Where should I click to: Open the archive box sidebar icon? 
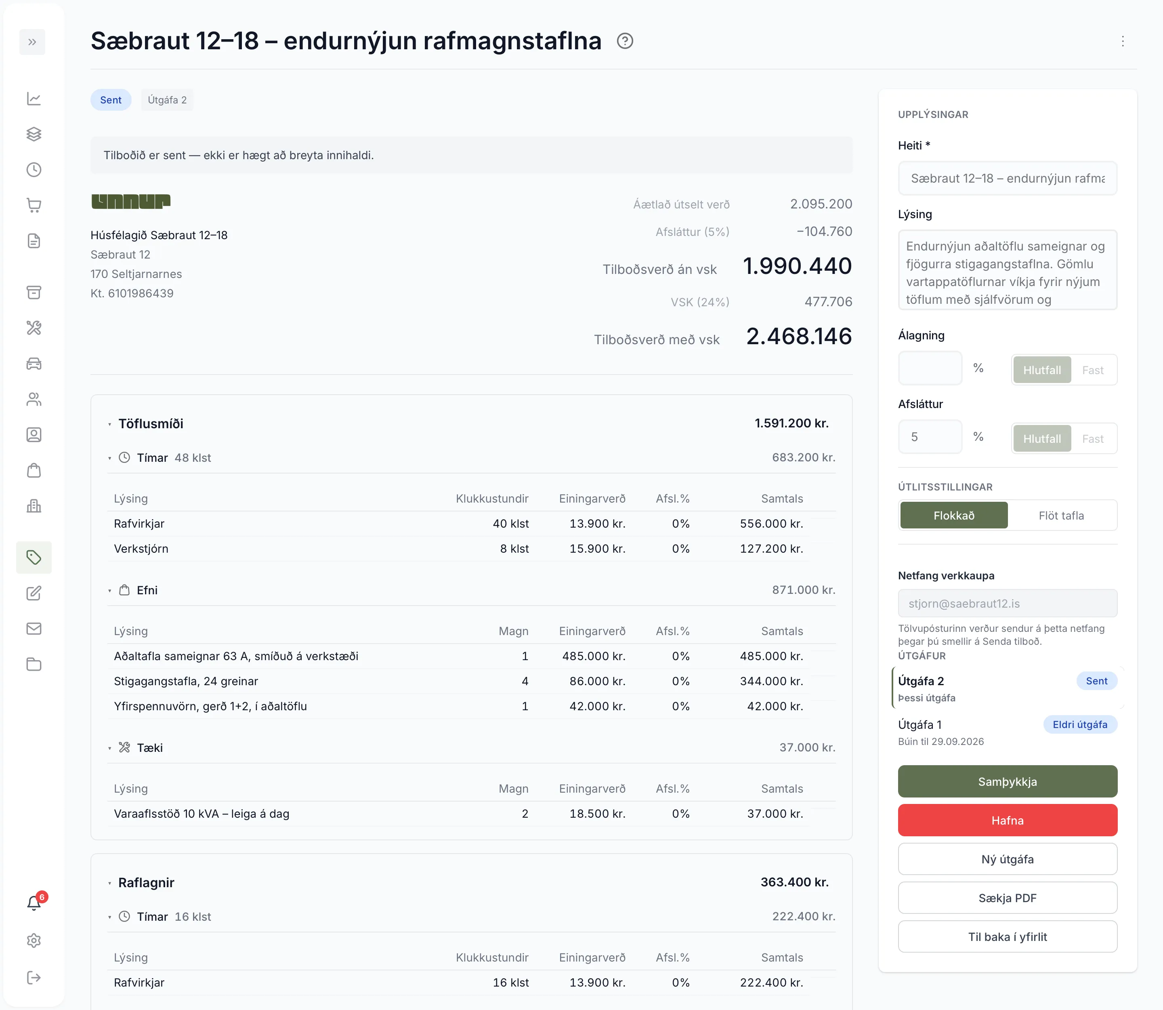click(34, 292)
